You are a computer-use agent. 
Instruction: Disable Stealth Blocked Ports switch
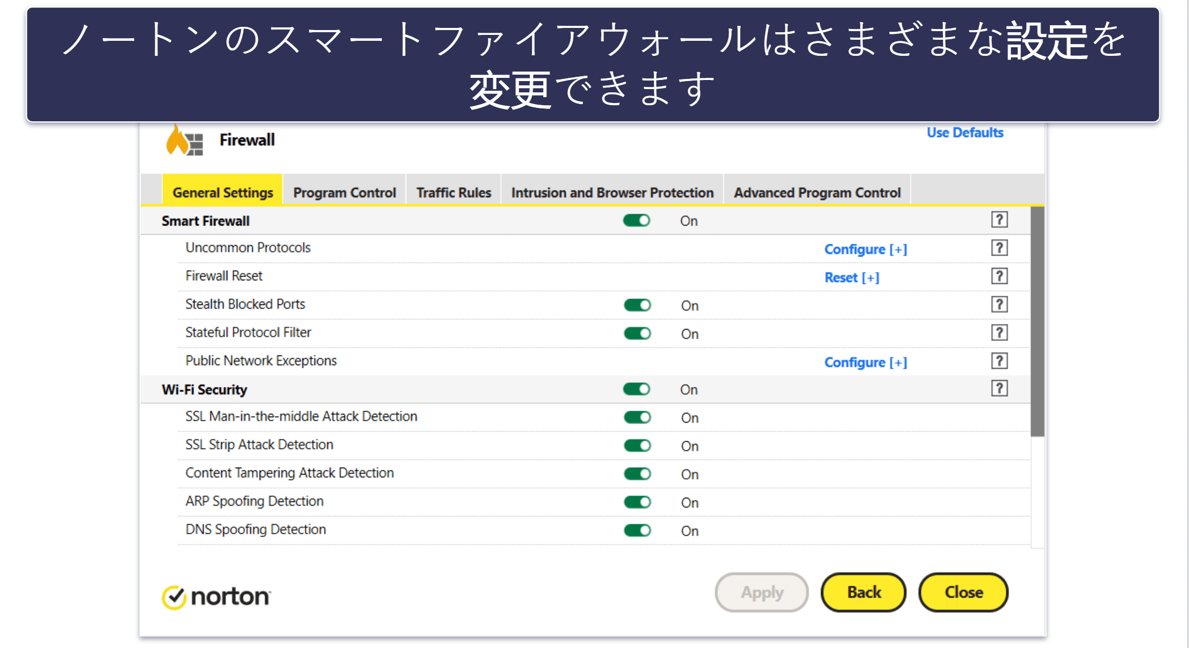(637, 305)
